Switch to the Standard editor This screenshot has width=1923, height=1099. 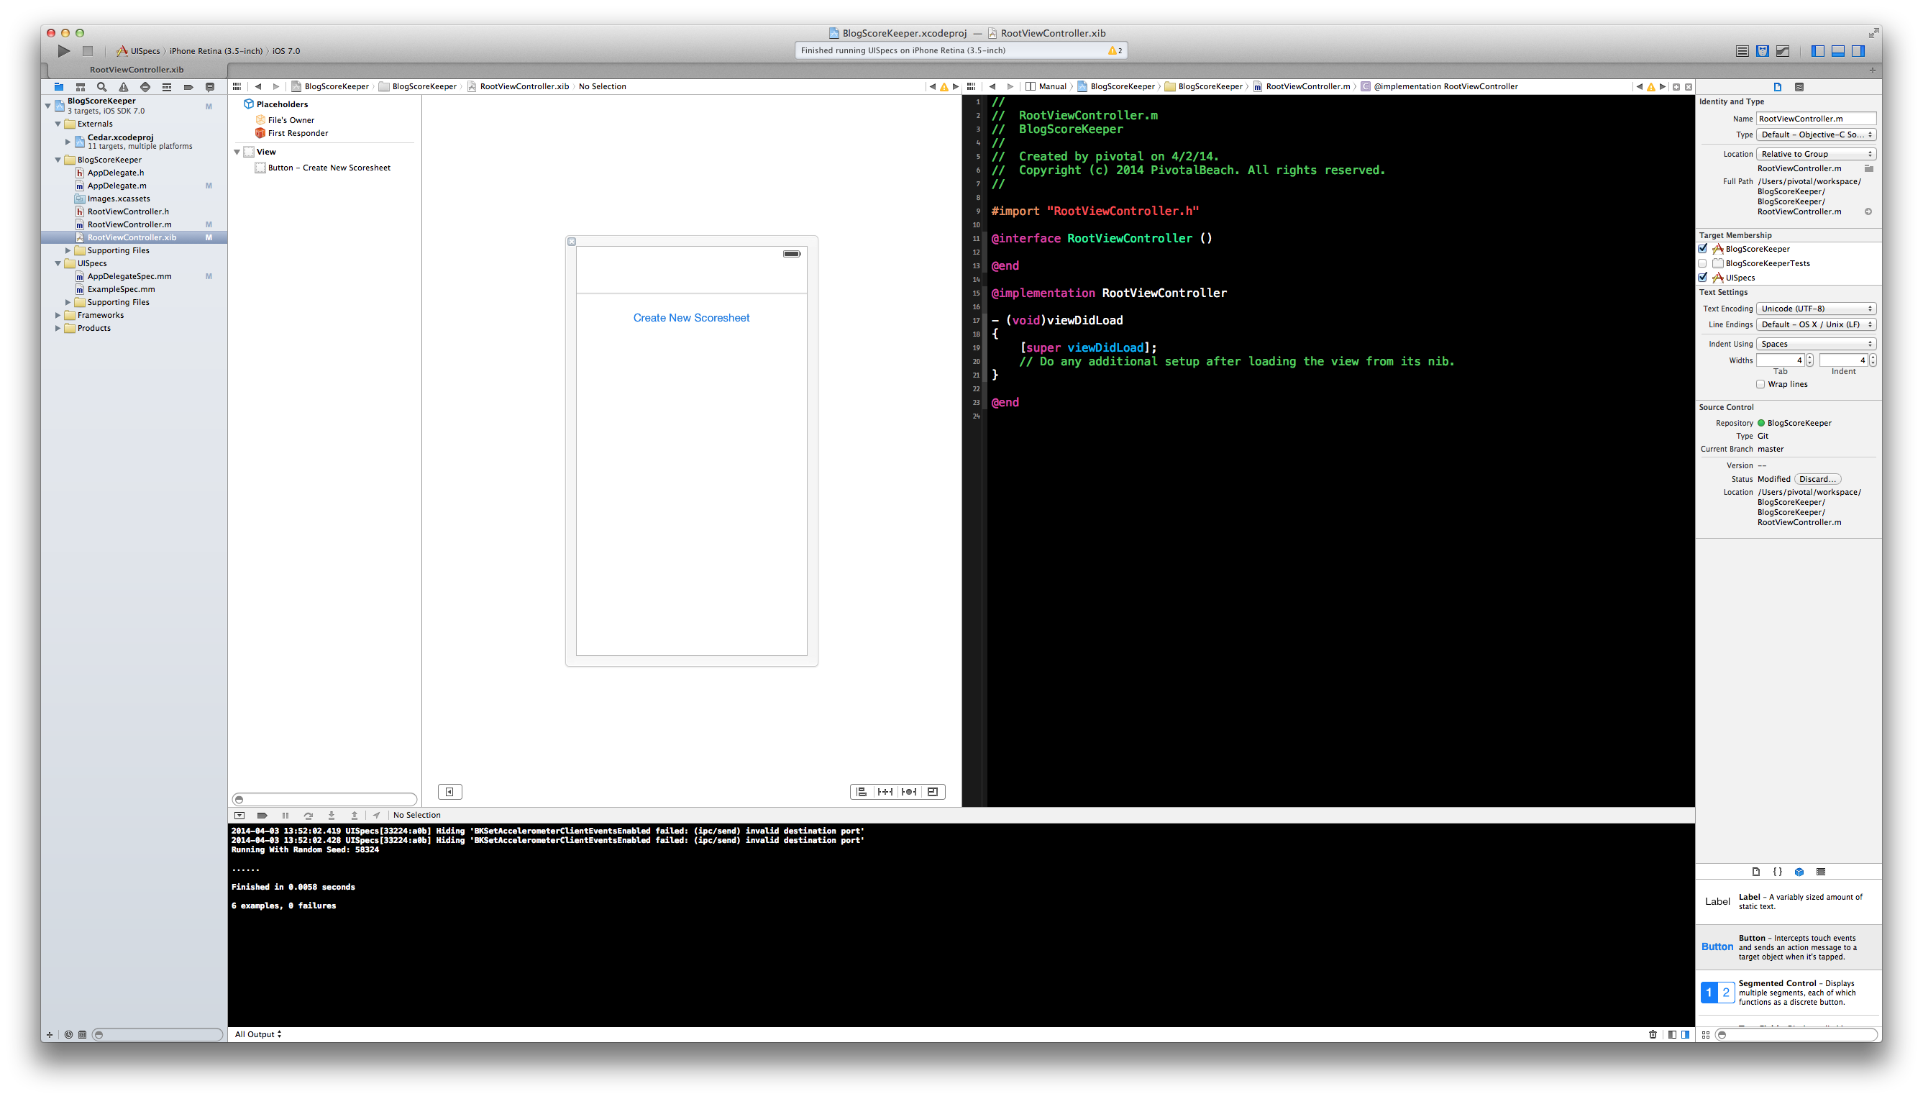[x=1742, y=50]
